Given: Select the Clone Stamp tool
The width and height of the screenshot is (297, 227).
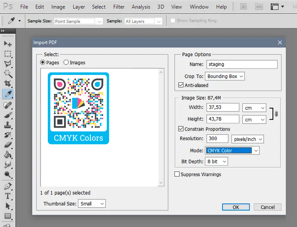Looking at the screenshot, I should (8, 125).
